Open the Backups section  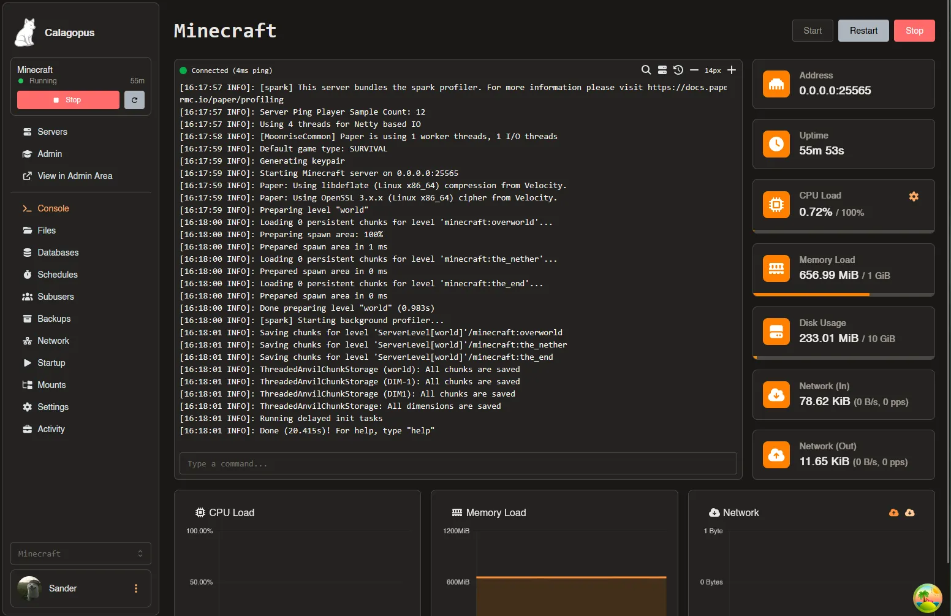click(81, 319)
